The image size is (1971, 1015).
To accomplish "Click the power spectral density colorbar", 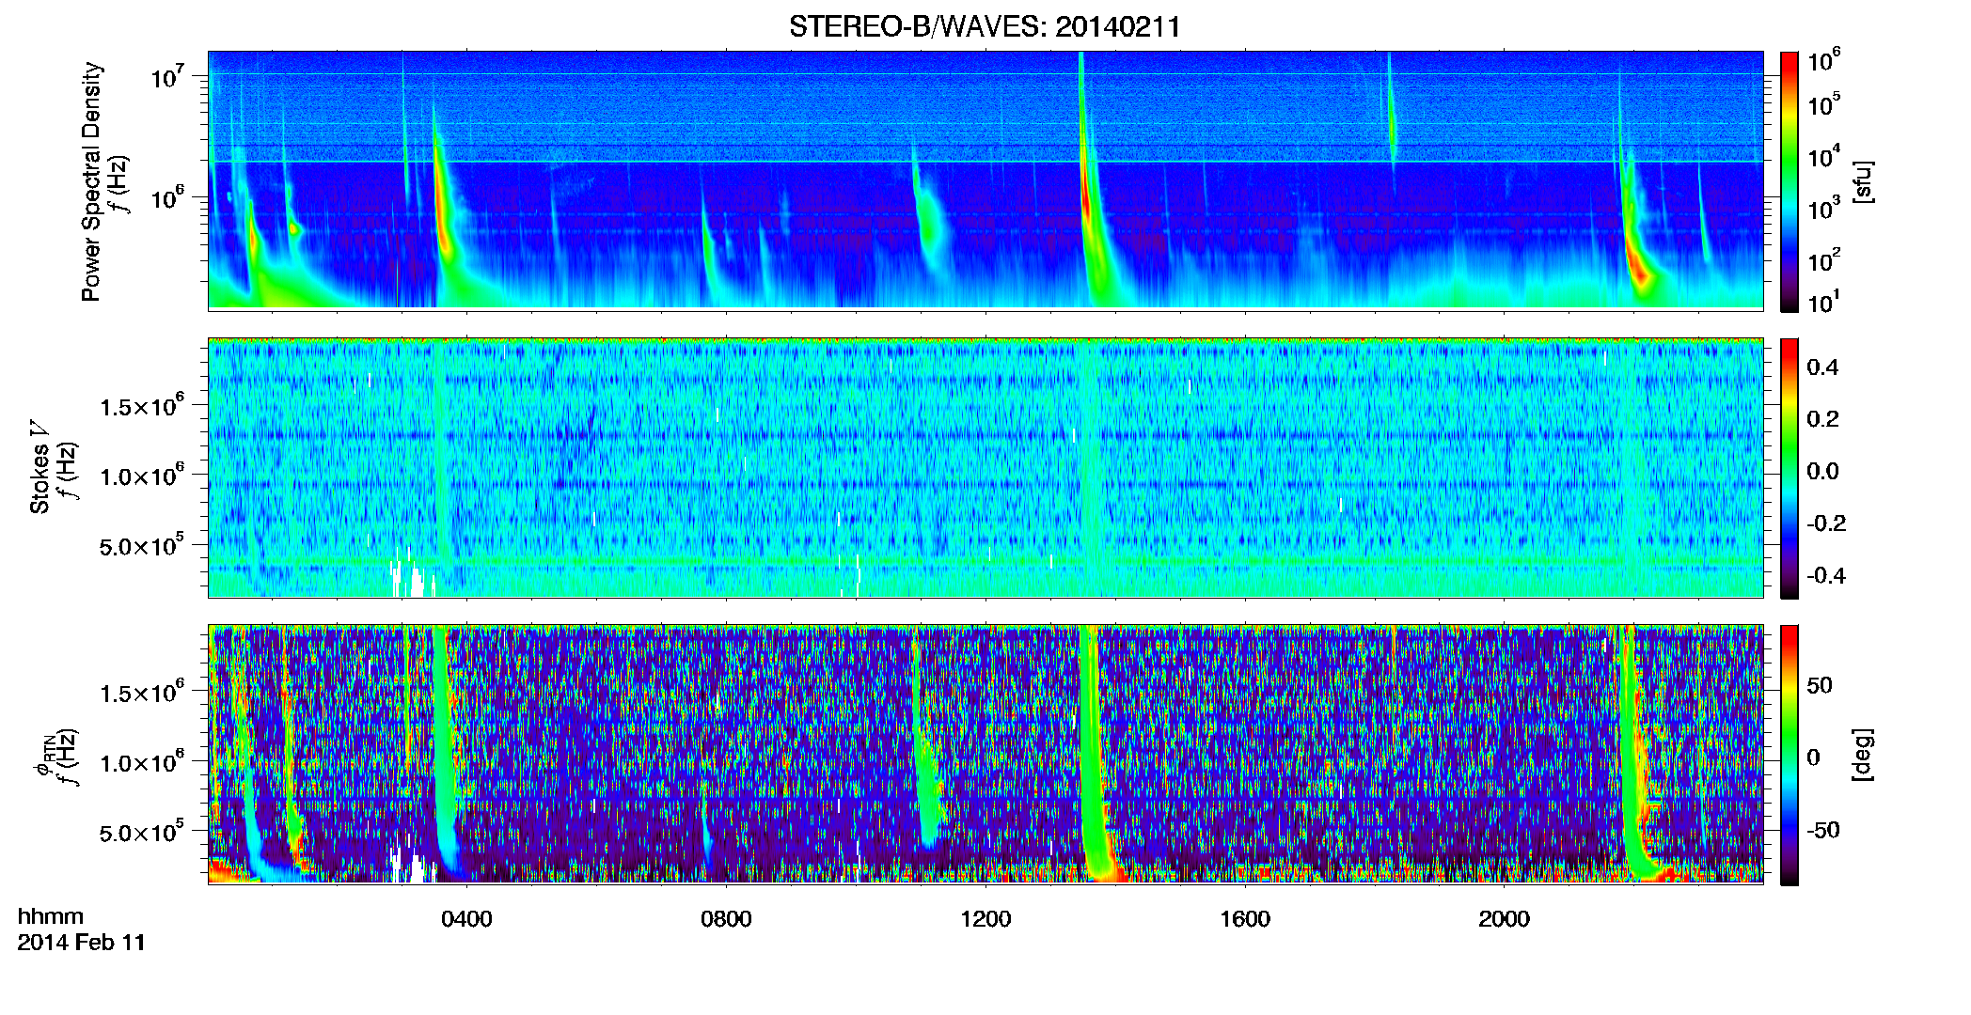I will 1790,181.
